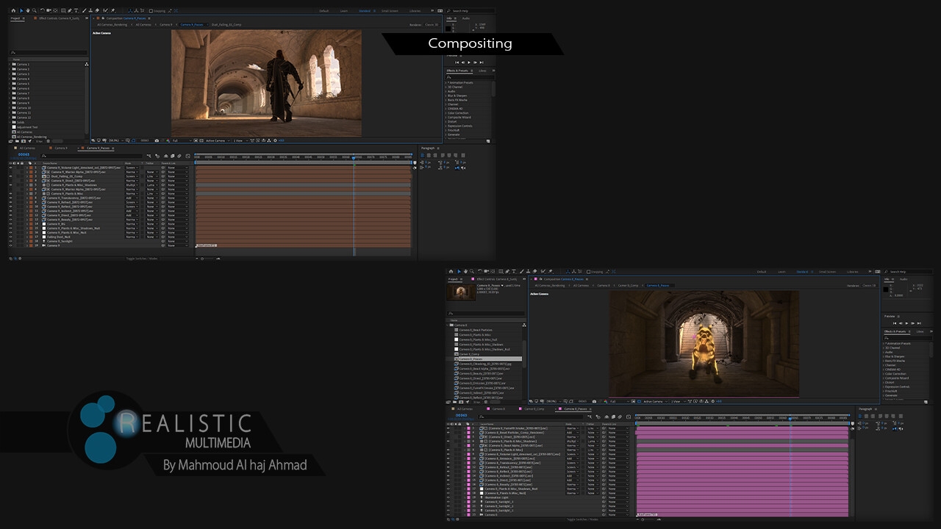Screen dimensions: 941x529
Task: Toggle visibility of the Illumination Light layer
Action: tap(448, 497)
